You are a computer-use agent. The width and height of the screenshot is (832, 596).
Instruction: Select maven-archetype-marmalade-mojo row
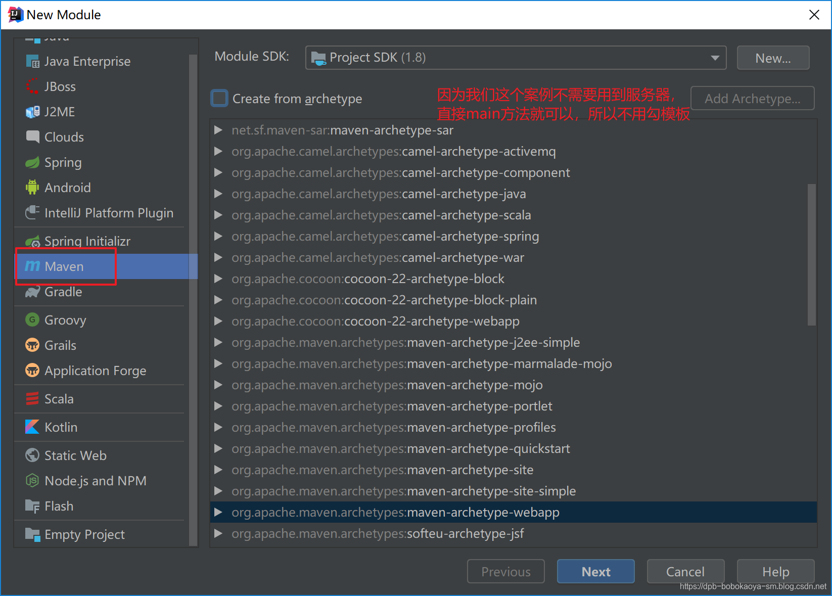[513, 363]
